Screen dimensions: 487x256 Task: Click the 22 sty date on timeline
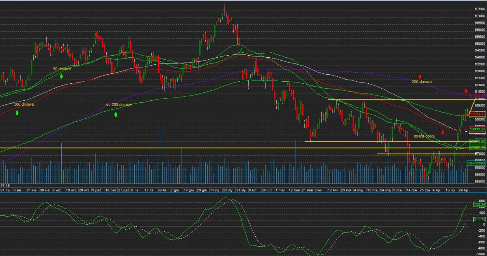227,190
